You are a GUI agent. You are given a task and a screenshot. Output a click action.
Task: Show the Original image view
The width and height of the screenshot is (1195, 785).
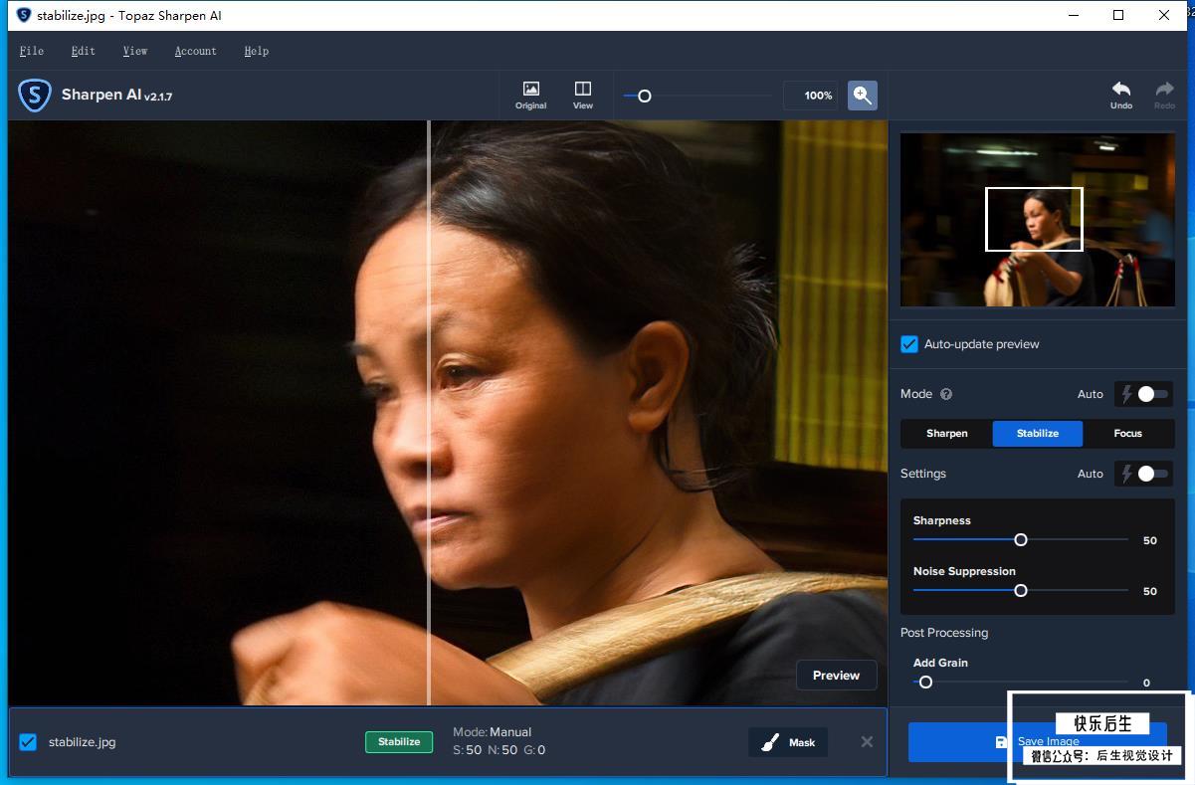click(x=531, y=96)
